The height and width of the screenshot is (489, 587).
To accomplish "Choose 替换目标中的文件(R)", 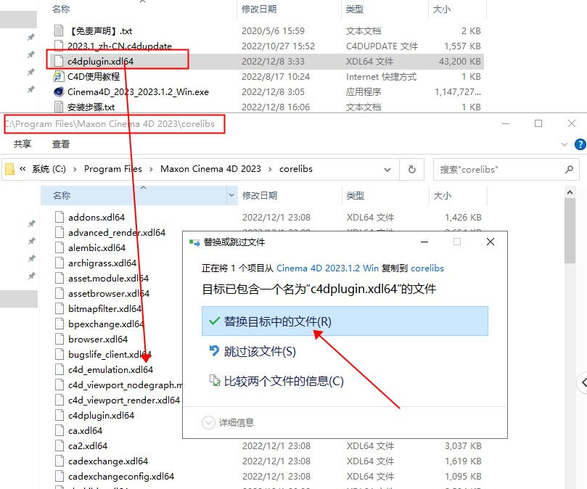I will pyautogui.click(x=345, y=321).
